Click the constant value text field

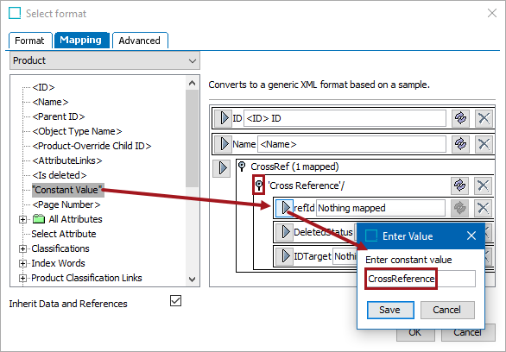click(x=421, y=279)
